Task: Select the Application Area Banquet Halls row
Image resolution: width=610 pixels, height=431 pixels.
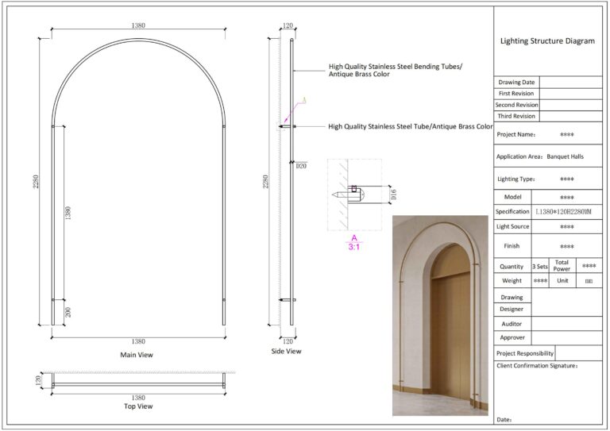Action: (x=547, y=156)
